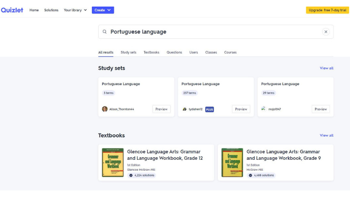The image size is (350, 197).
Task: Open the Grade 9 workbook cover thumbnail
Action: pyautogui.click(x=232, y=162)
